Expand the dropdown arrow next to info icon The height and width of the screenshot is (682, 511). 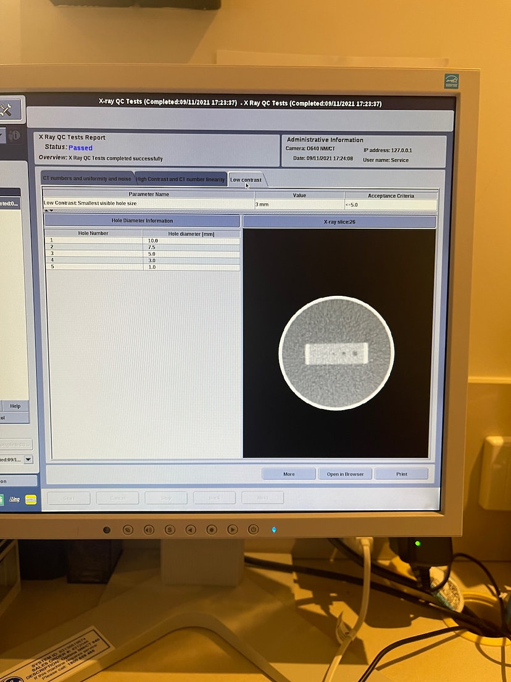click(x=2, y=135)
